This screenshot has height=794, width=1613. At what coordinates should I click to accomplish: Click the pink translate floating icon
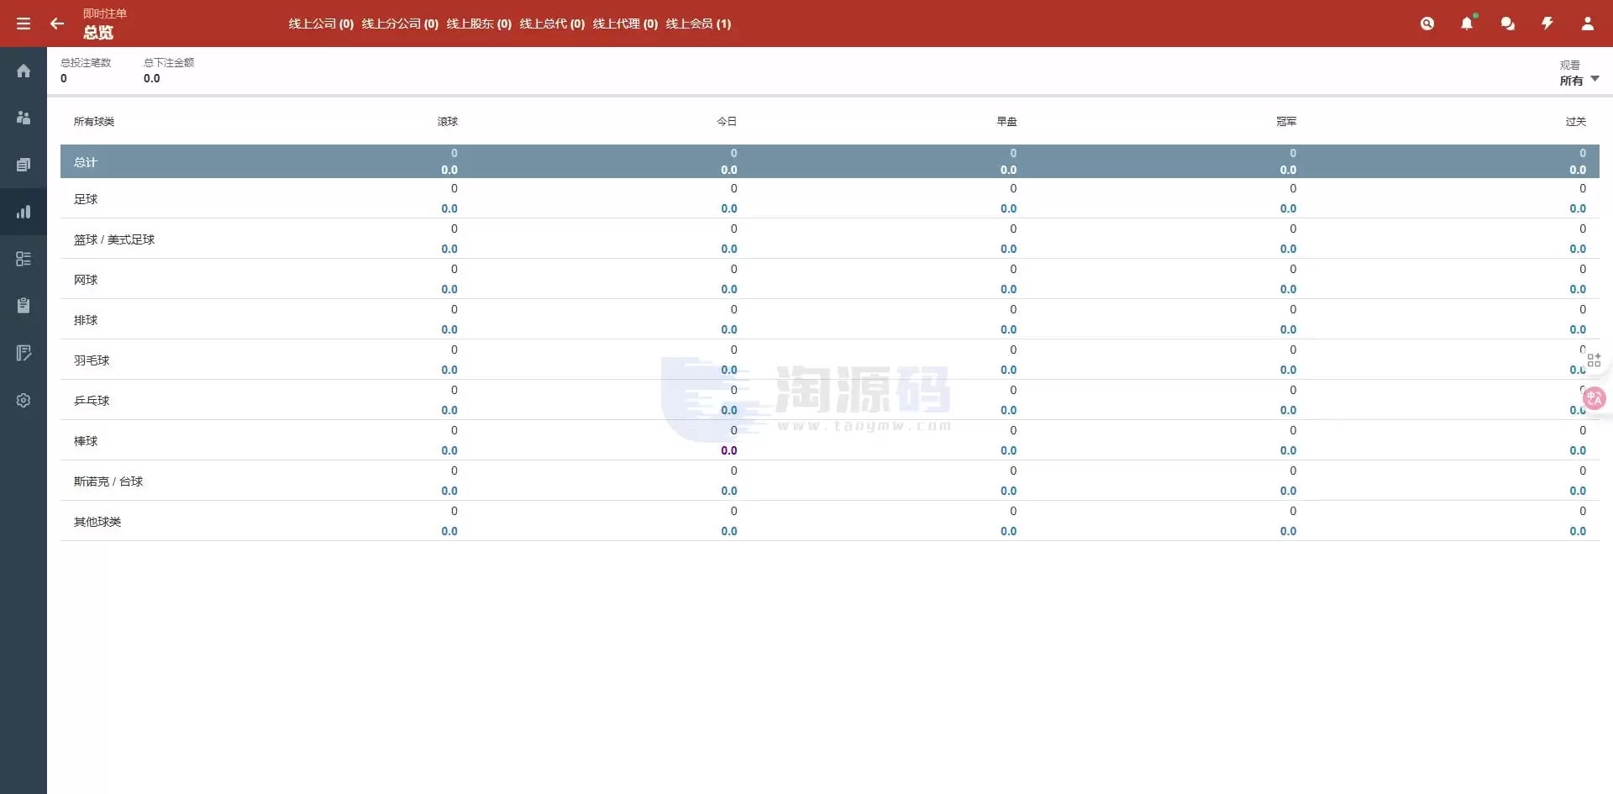[1595, 398]
